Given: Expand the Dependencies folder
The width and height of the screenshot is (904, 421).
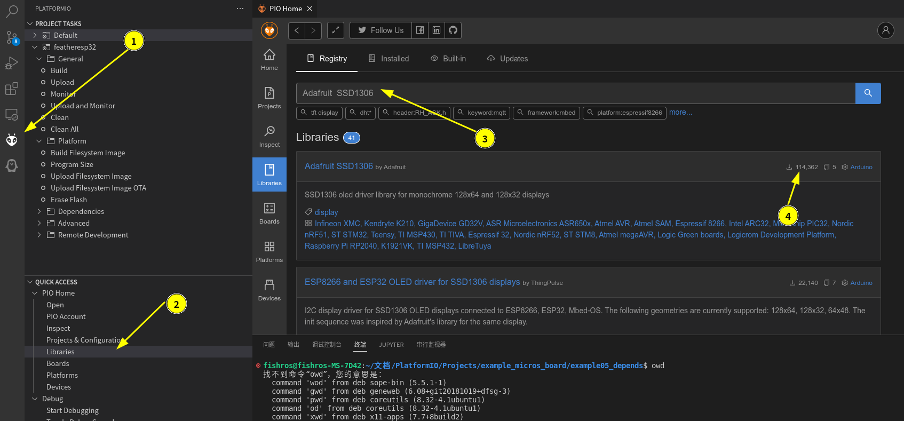Looking at the screenshot, I should (x=39, y=211).
